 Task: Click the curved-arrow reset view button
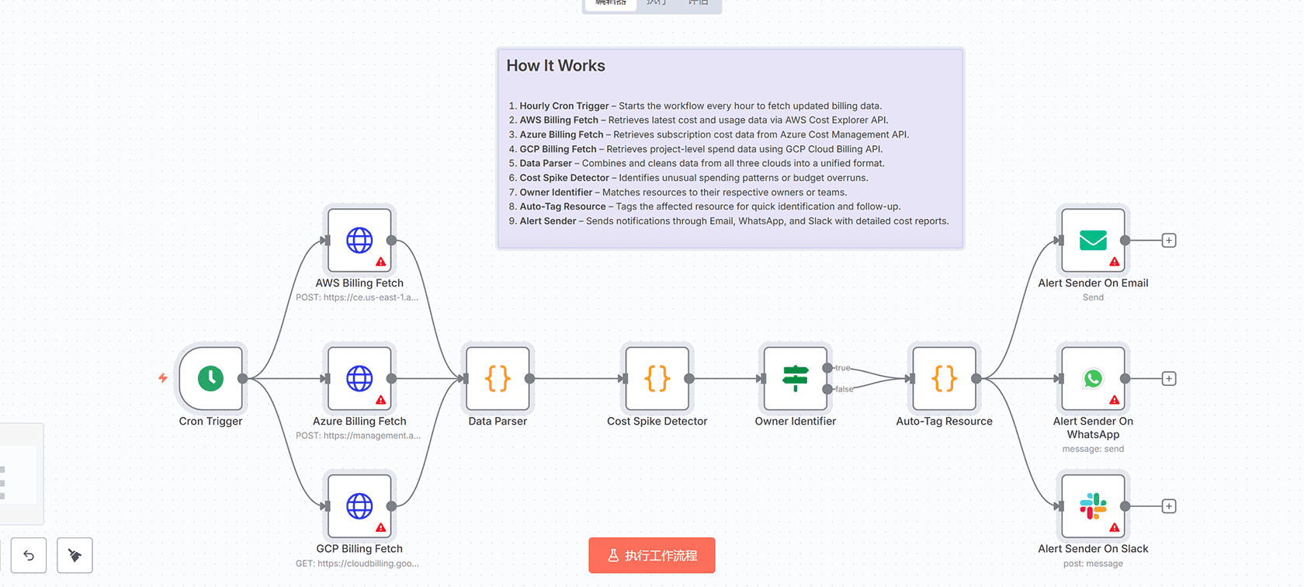29,555
